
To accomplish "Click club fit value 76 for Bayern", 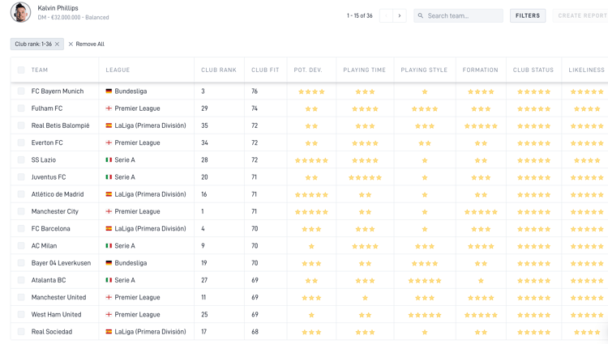I will tap(255, 91).
